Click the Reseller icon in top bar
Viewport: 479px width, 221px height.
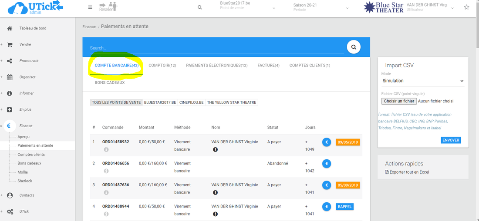click(x=105, y=7)
